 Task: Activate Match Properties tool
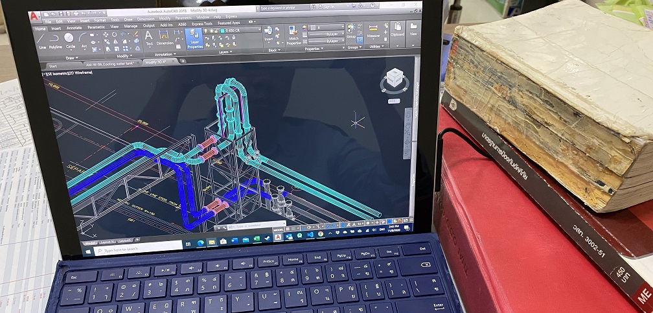pyautogui.click(x=294, y=34)
